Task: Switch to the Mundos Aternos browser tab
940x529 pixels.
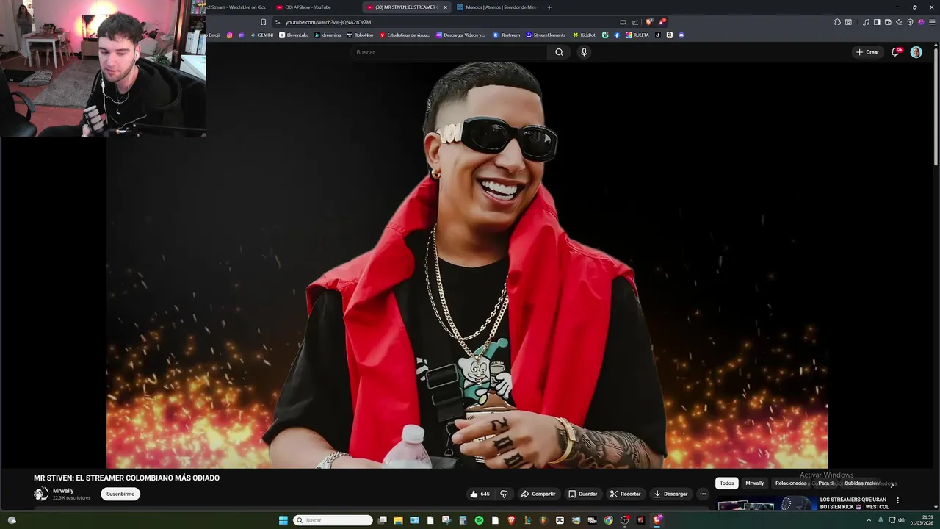Action: click(496, 7)
